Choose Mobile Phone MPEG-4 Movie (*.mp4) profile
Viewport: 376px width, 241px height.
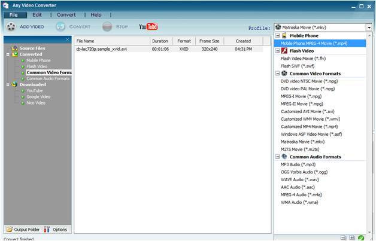pos(320,44)
